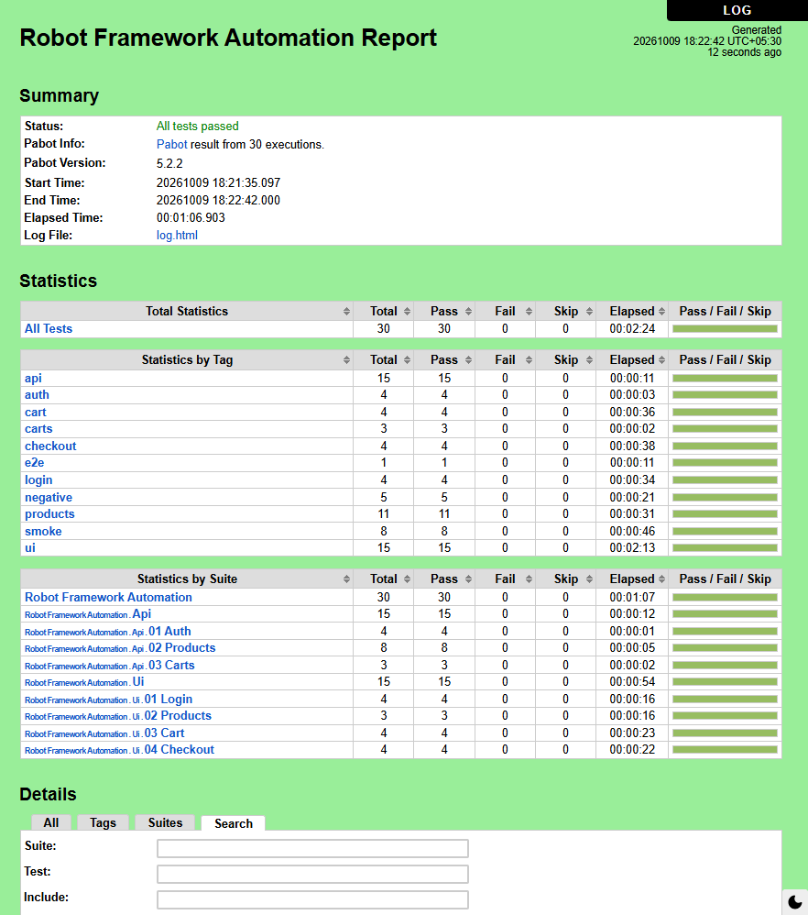Select elapsed time value 00:01:06.903

[191, 217]
